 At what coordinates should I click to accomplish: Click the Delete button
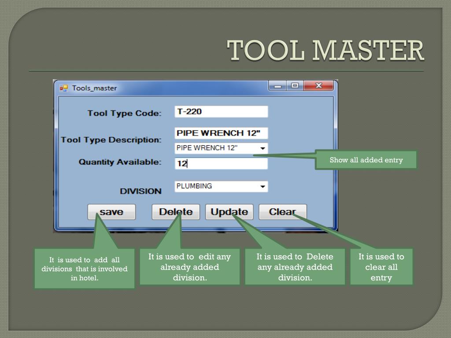point(176,212)
